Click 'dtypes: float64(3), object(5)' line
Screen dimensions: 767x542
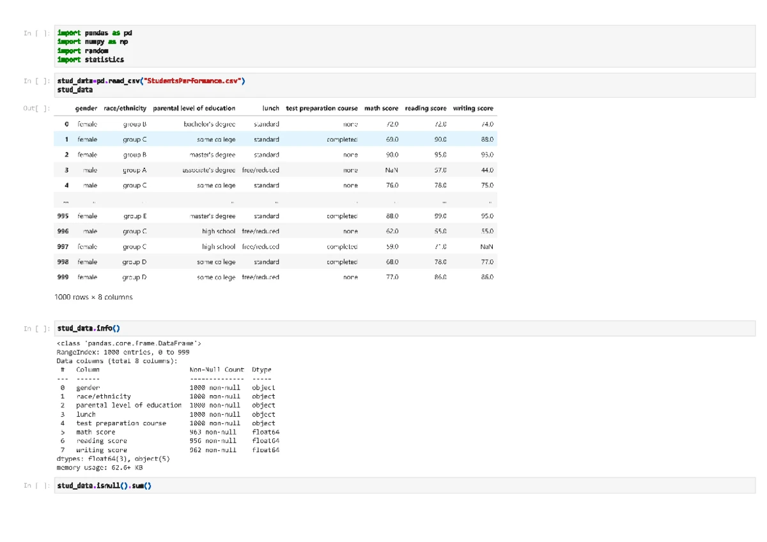click(113, 459)
